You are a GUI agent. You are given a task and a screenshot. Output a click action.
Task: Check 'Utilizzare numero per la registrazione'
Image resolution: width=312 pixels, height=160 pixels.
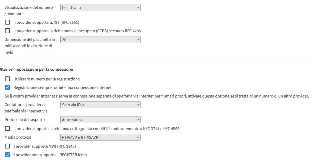click(8, 79)
